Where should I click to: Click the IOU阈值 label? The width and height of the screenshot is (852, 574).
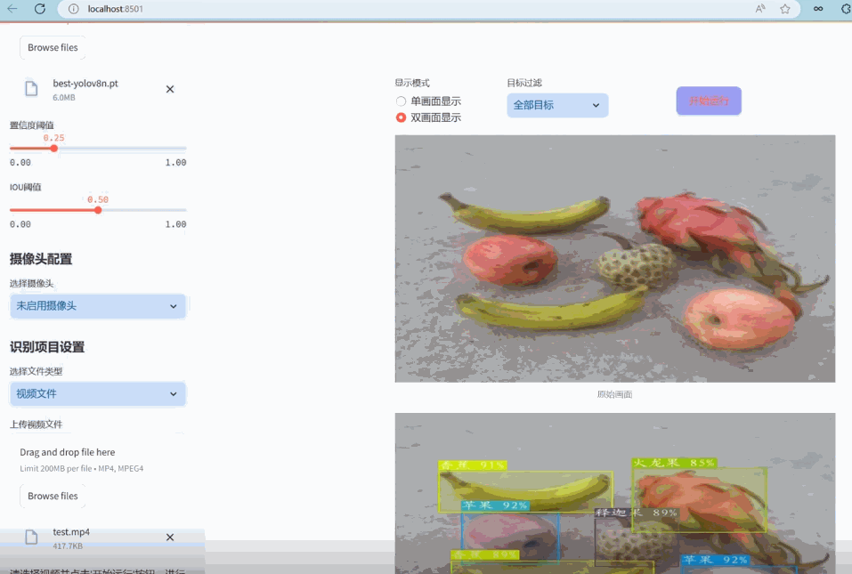(26, 188)
